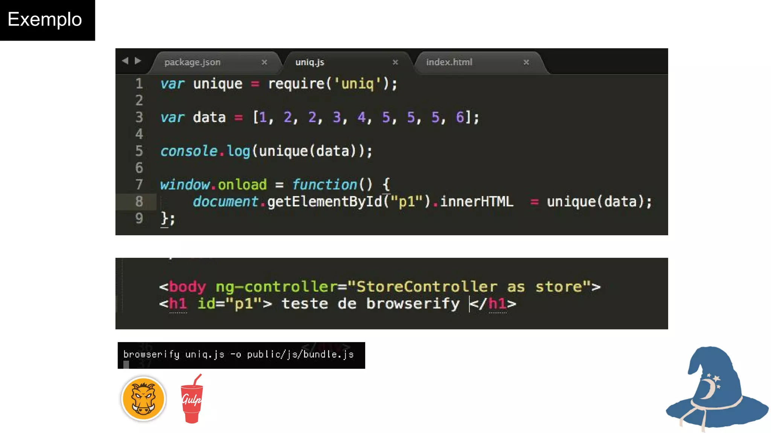Place cursor in the h1 "teste de browserify" text

[x=370, y=304]
